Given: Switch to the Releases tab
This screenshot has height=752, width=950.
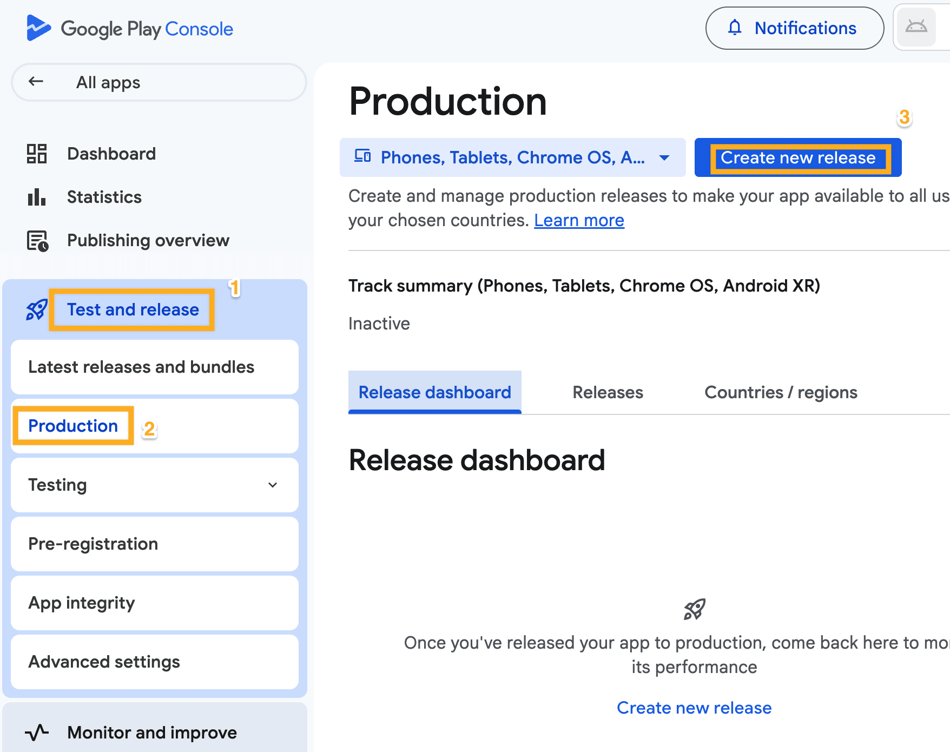Looking at the screenshot, I should [608, 392].
